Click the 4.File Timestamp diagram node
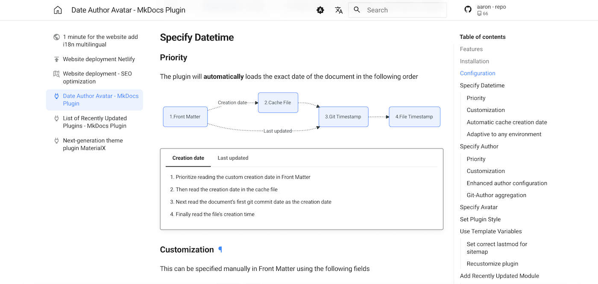This screenshot has width=598, height=284. (x=414, y=117)
